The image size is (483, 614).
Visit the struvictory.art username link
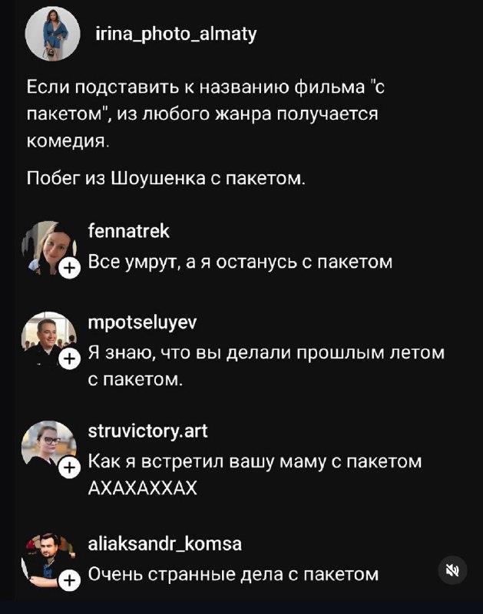click(x=147, y=431)
